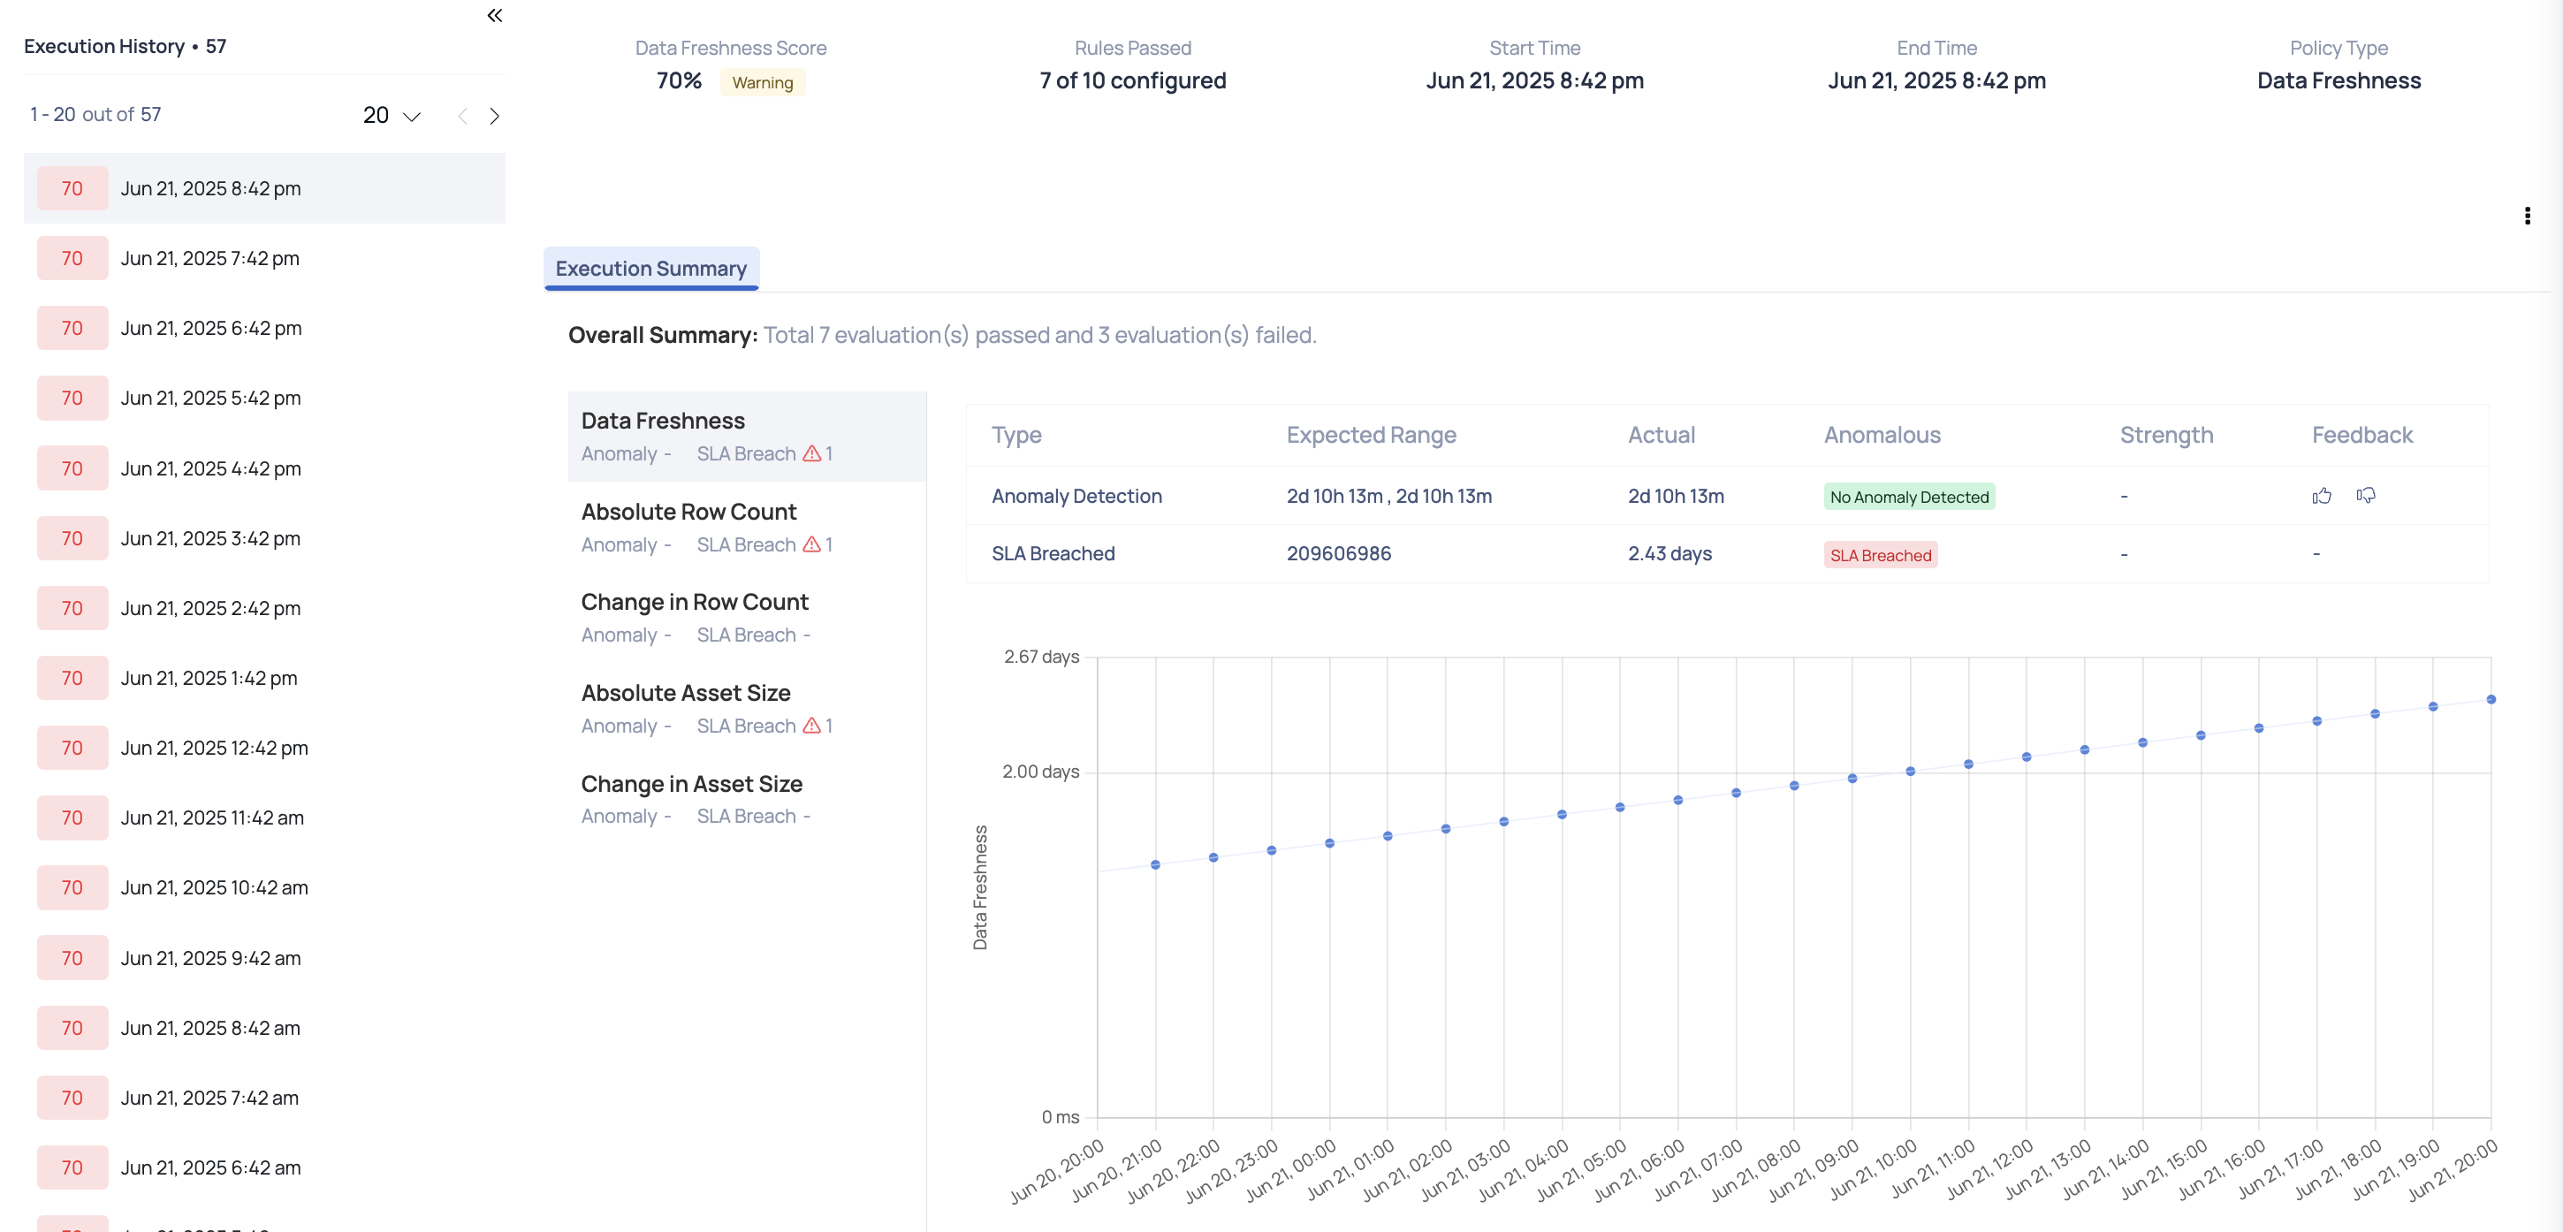Switch to the Execution Summary tab
Screen dimensions: 2563x1232
650,269
